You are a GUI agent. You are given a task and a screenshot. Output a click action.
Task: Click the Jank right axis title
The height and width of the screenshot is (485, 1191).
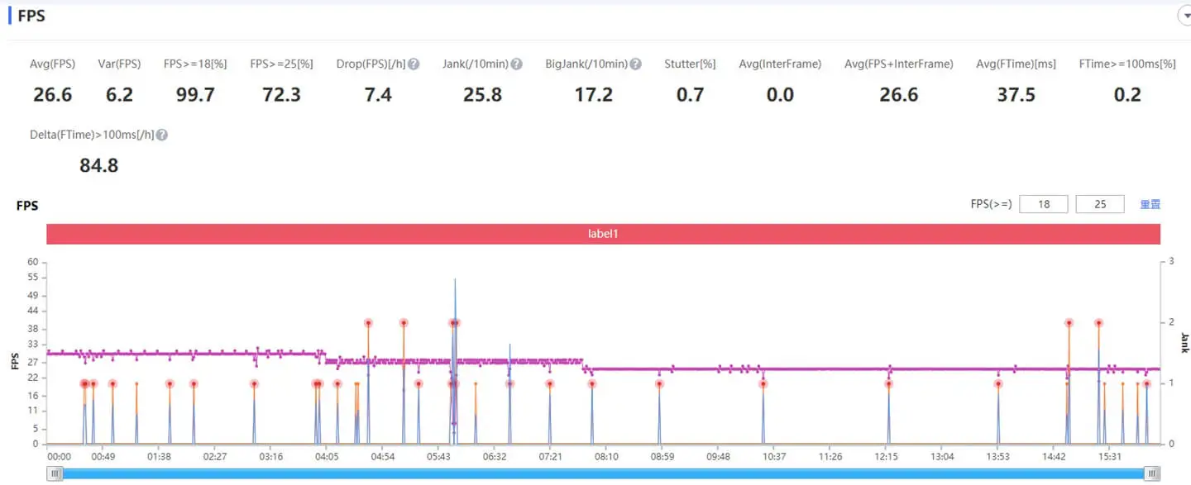1184,343
